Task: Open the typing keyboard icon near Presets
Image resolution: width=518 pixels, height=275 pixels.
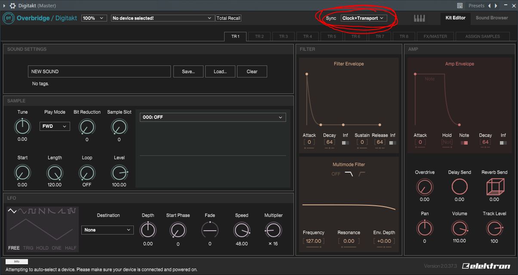Action: point(460,6)
